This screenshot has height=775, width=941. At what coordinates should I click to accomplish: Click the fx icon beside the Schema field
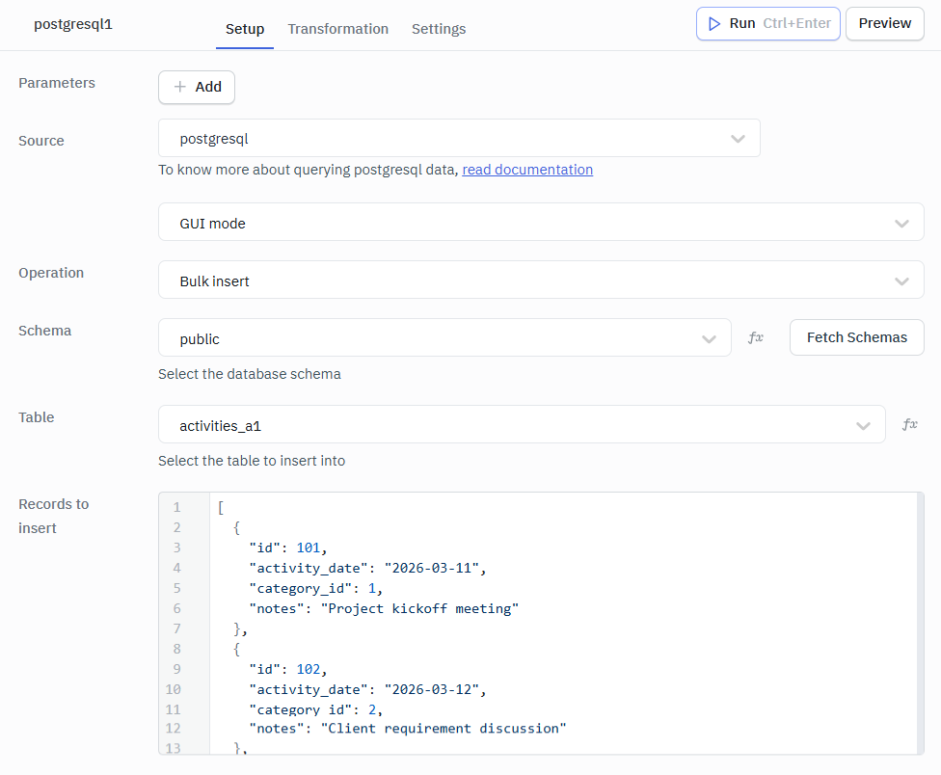tap(756, 337)
